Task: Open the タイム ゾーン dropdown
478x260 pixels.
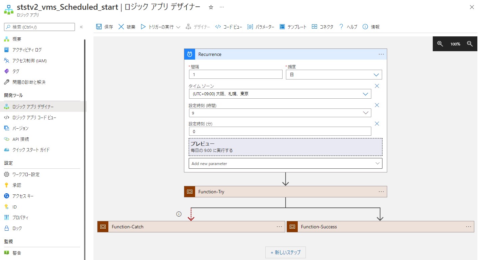Action: (366, 94)
